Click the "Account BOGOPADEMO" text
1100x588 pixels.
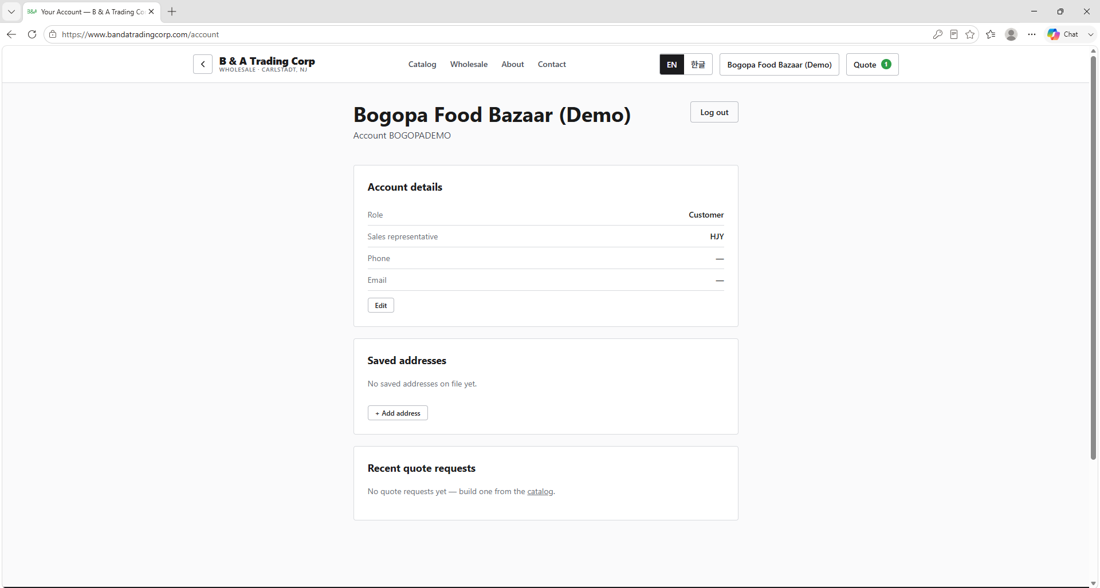click(402, 136)
